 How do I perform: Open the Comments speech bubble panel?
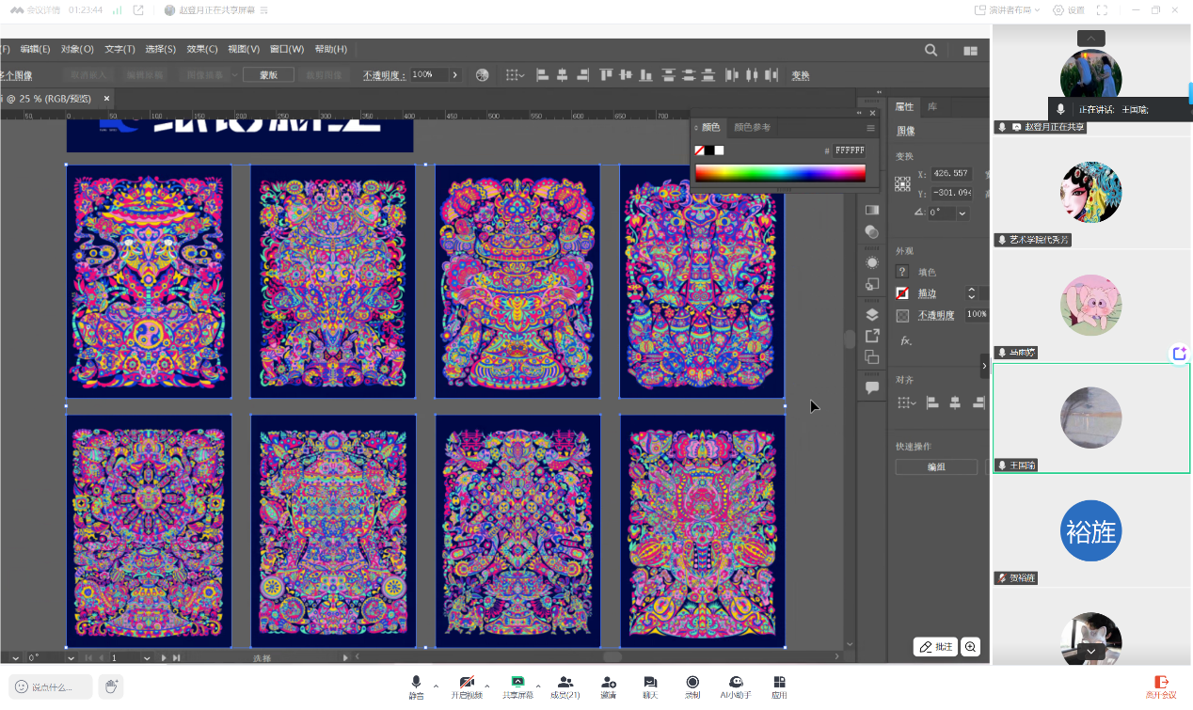872,387
